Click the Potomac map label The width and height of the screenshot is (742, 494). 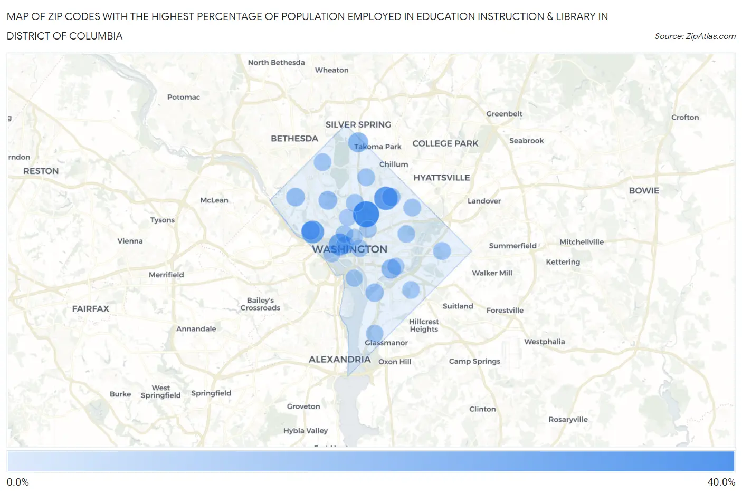tap(184, 97)
